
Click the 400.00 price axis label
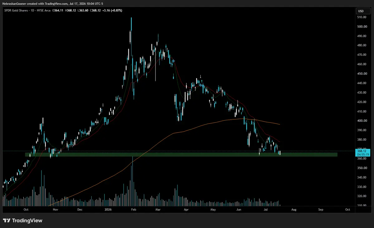click(x=361, y=121)
